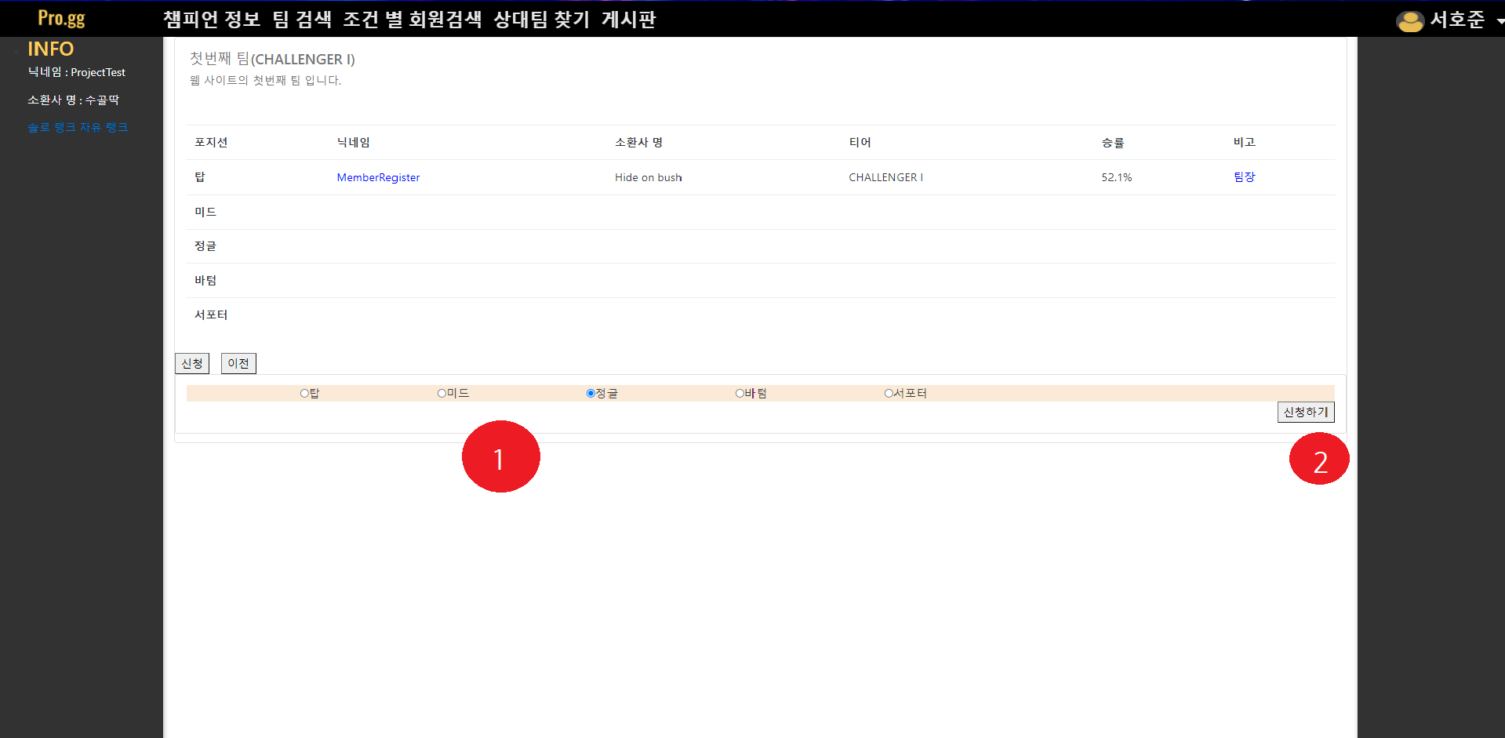Viewport: 1505px width, 738px height.
Task: Click the 포지션 column header
Action: [211, 142]
